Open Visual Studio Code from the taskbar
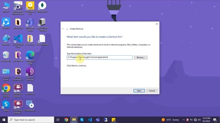Viewport: 220px width, 123px height. pos(90,120)
